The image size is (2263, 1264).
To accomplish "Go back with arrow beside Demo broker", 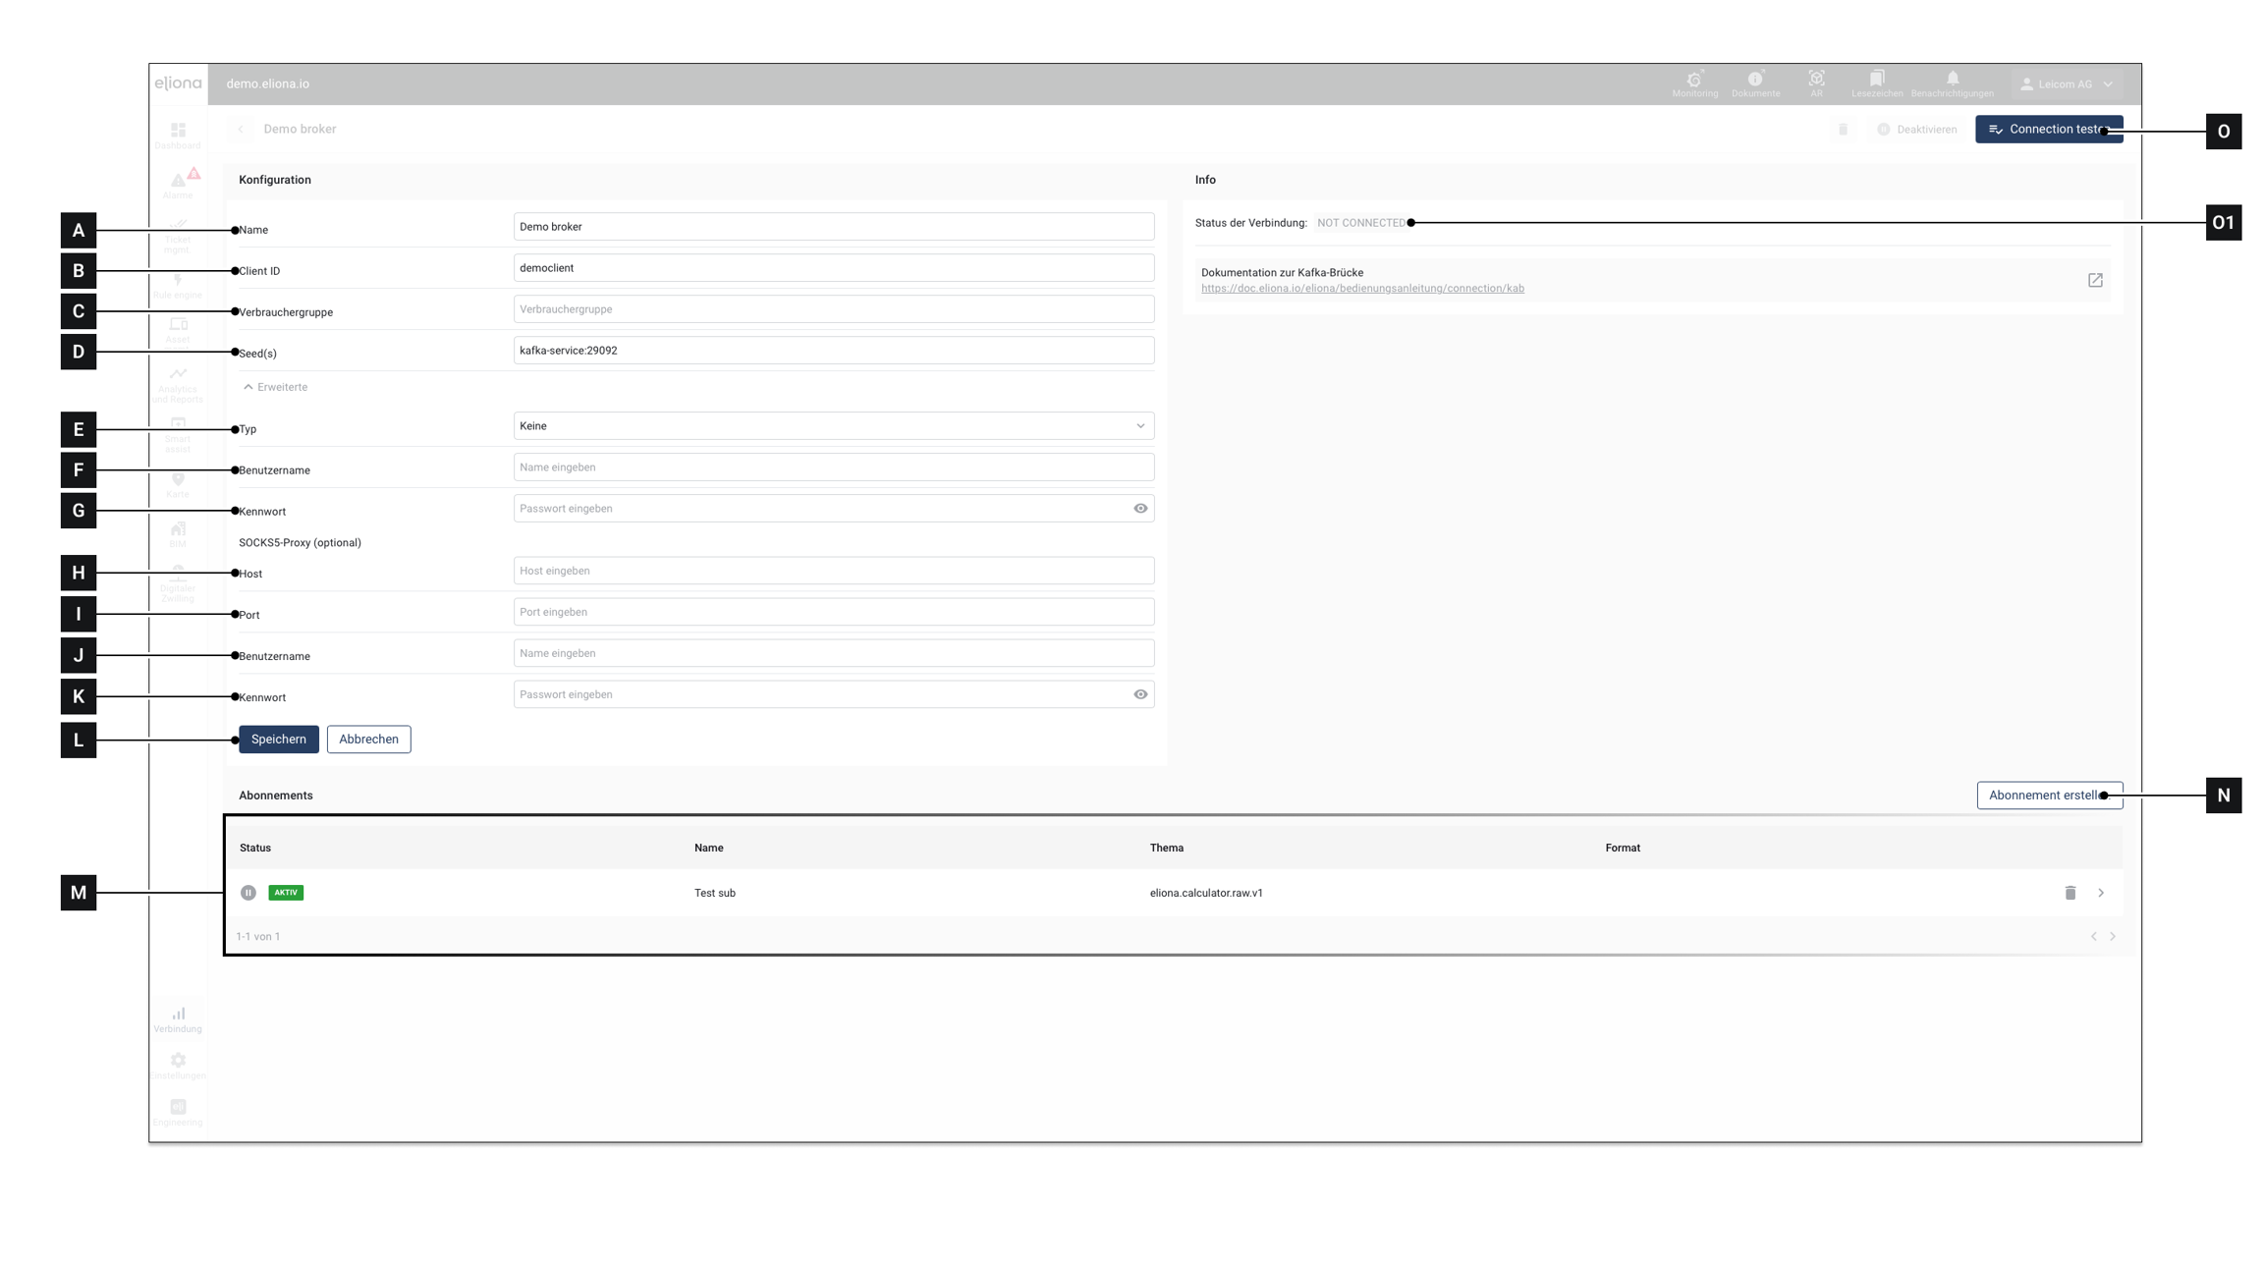I will click(241, 130).
